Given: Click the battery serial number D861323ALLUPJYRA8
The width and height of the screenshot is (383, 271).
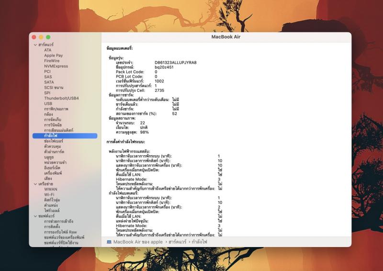Looking at the screenshot, I should coord(175,62).
